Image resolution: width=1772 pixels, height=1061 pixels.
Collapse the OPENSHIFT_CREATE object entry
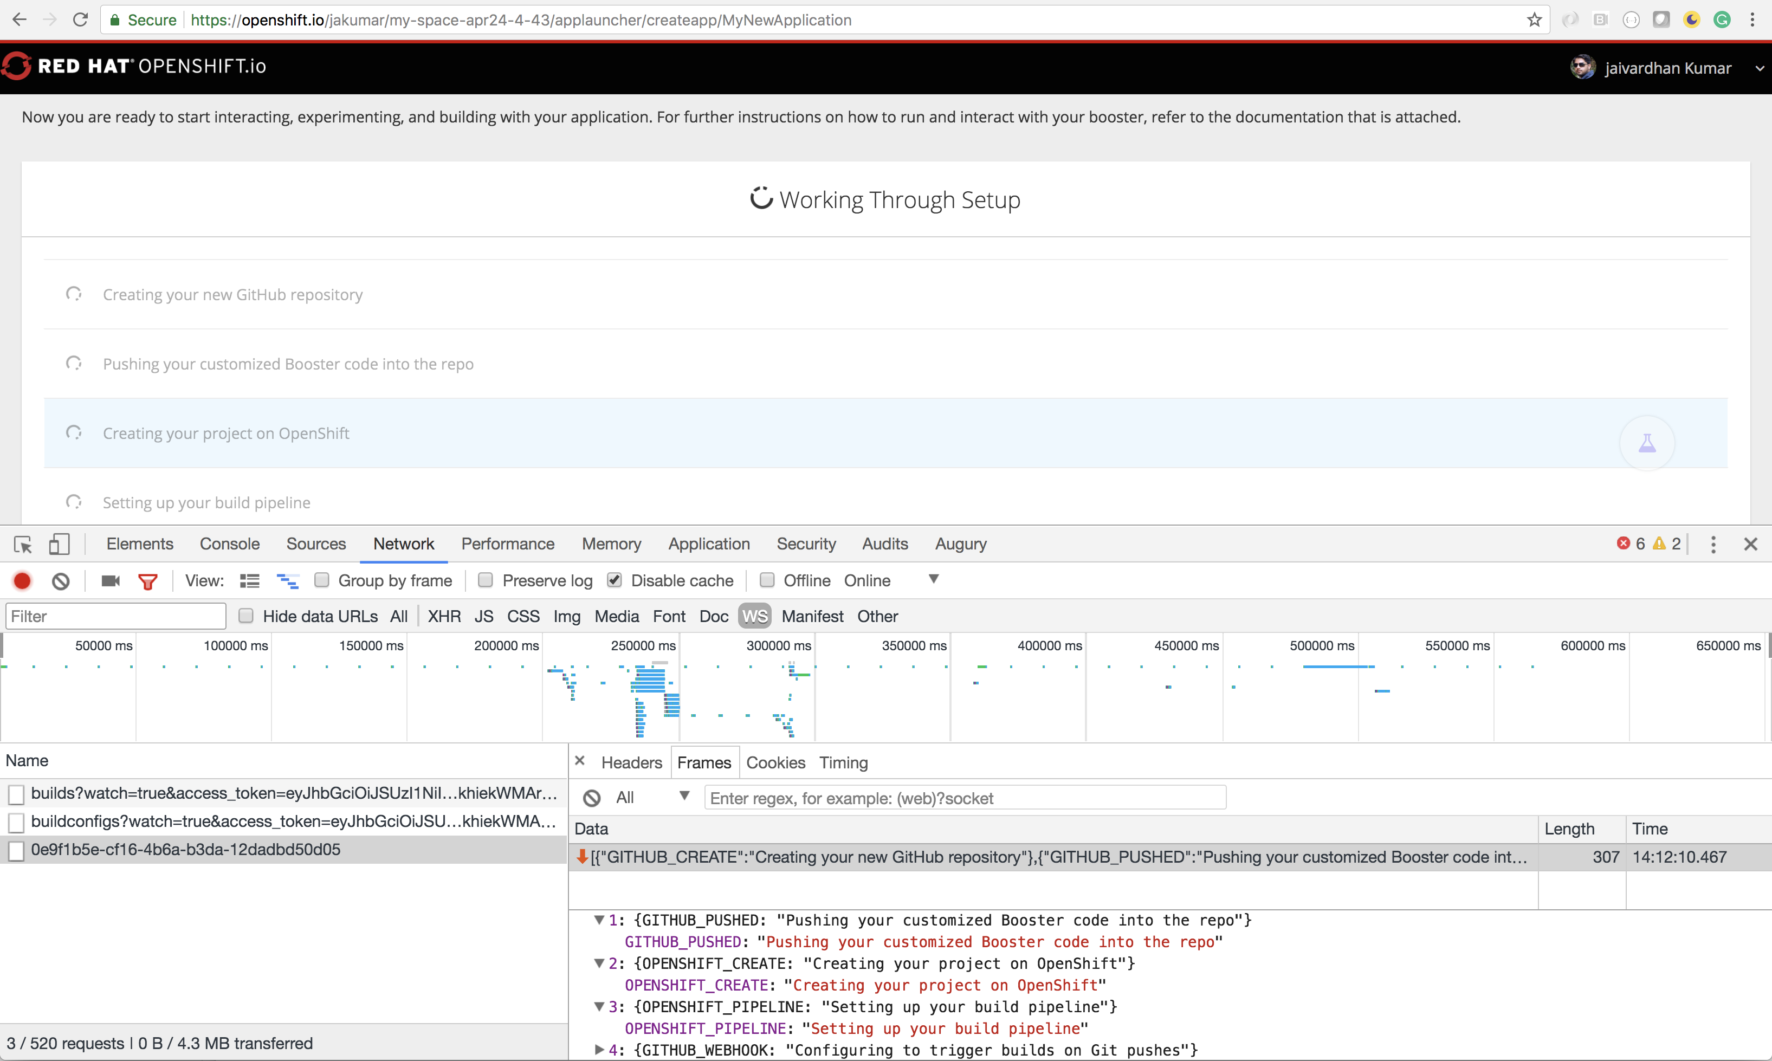pyautogui.click(x=599, y=964)
